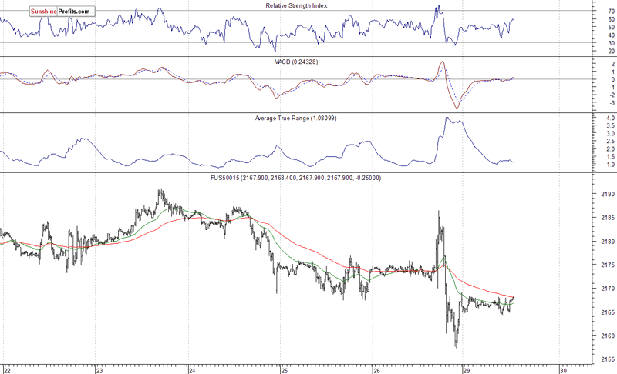Click the MACD axis value 2

[x=612, y=64]
